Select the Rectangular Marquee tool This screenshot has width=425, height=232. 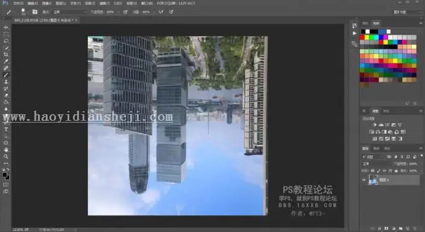[6, 34]
